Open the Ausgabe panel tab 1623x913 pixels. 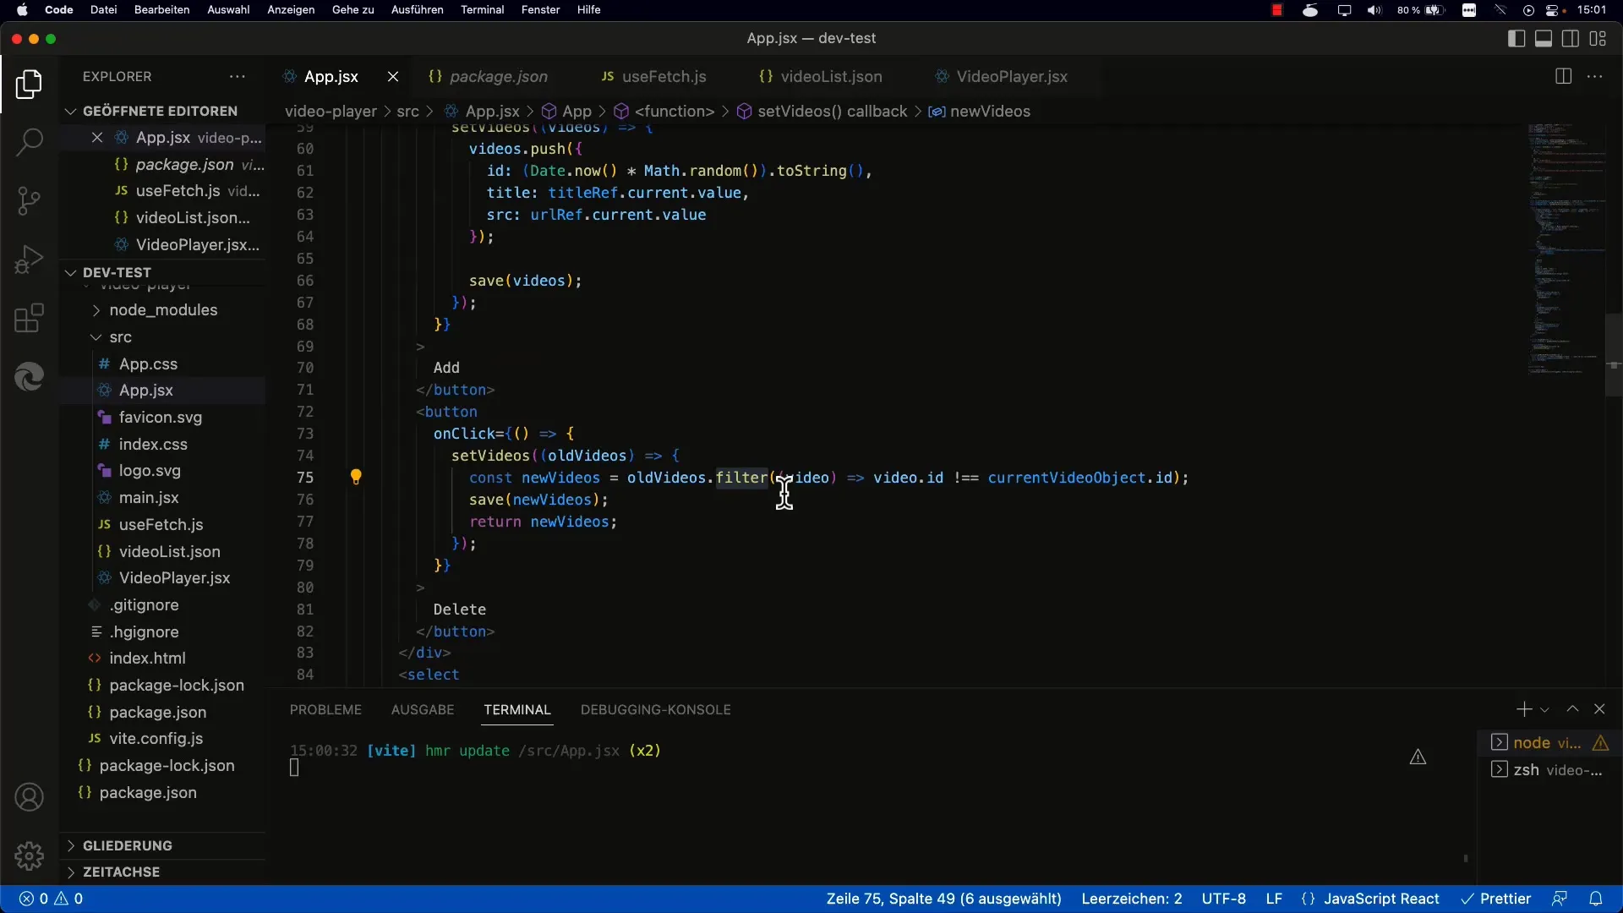(x=423, y=710)
